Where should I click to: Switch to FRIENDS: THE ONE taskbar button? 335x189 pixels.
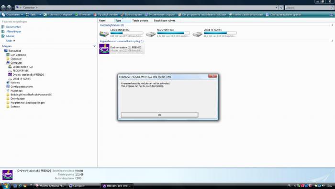[x=117, y=186]
